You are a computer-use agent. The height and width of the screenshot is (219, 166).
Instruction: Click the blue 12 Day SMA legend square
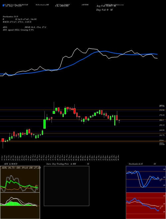(4, 5)
